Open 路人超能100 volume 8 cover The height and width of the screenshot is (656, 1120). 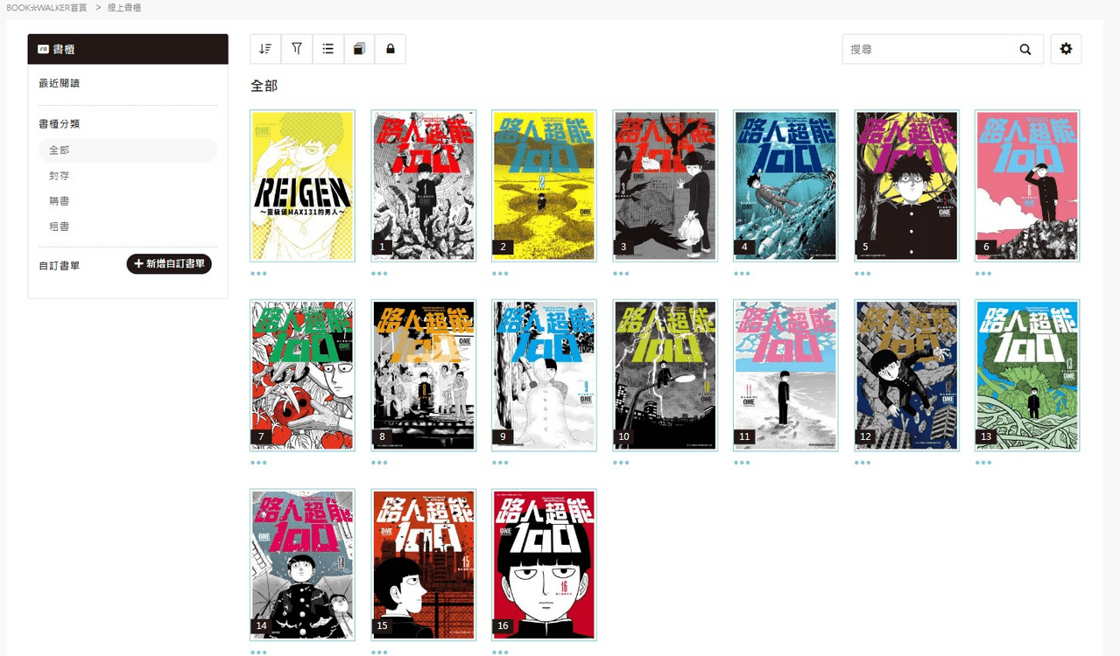(424, 375)
